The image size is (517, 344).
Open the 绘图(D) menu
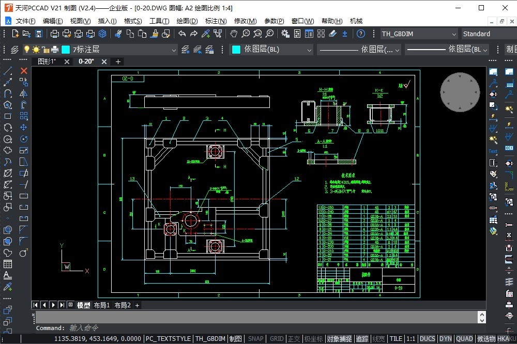(187, 21)
